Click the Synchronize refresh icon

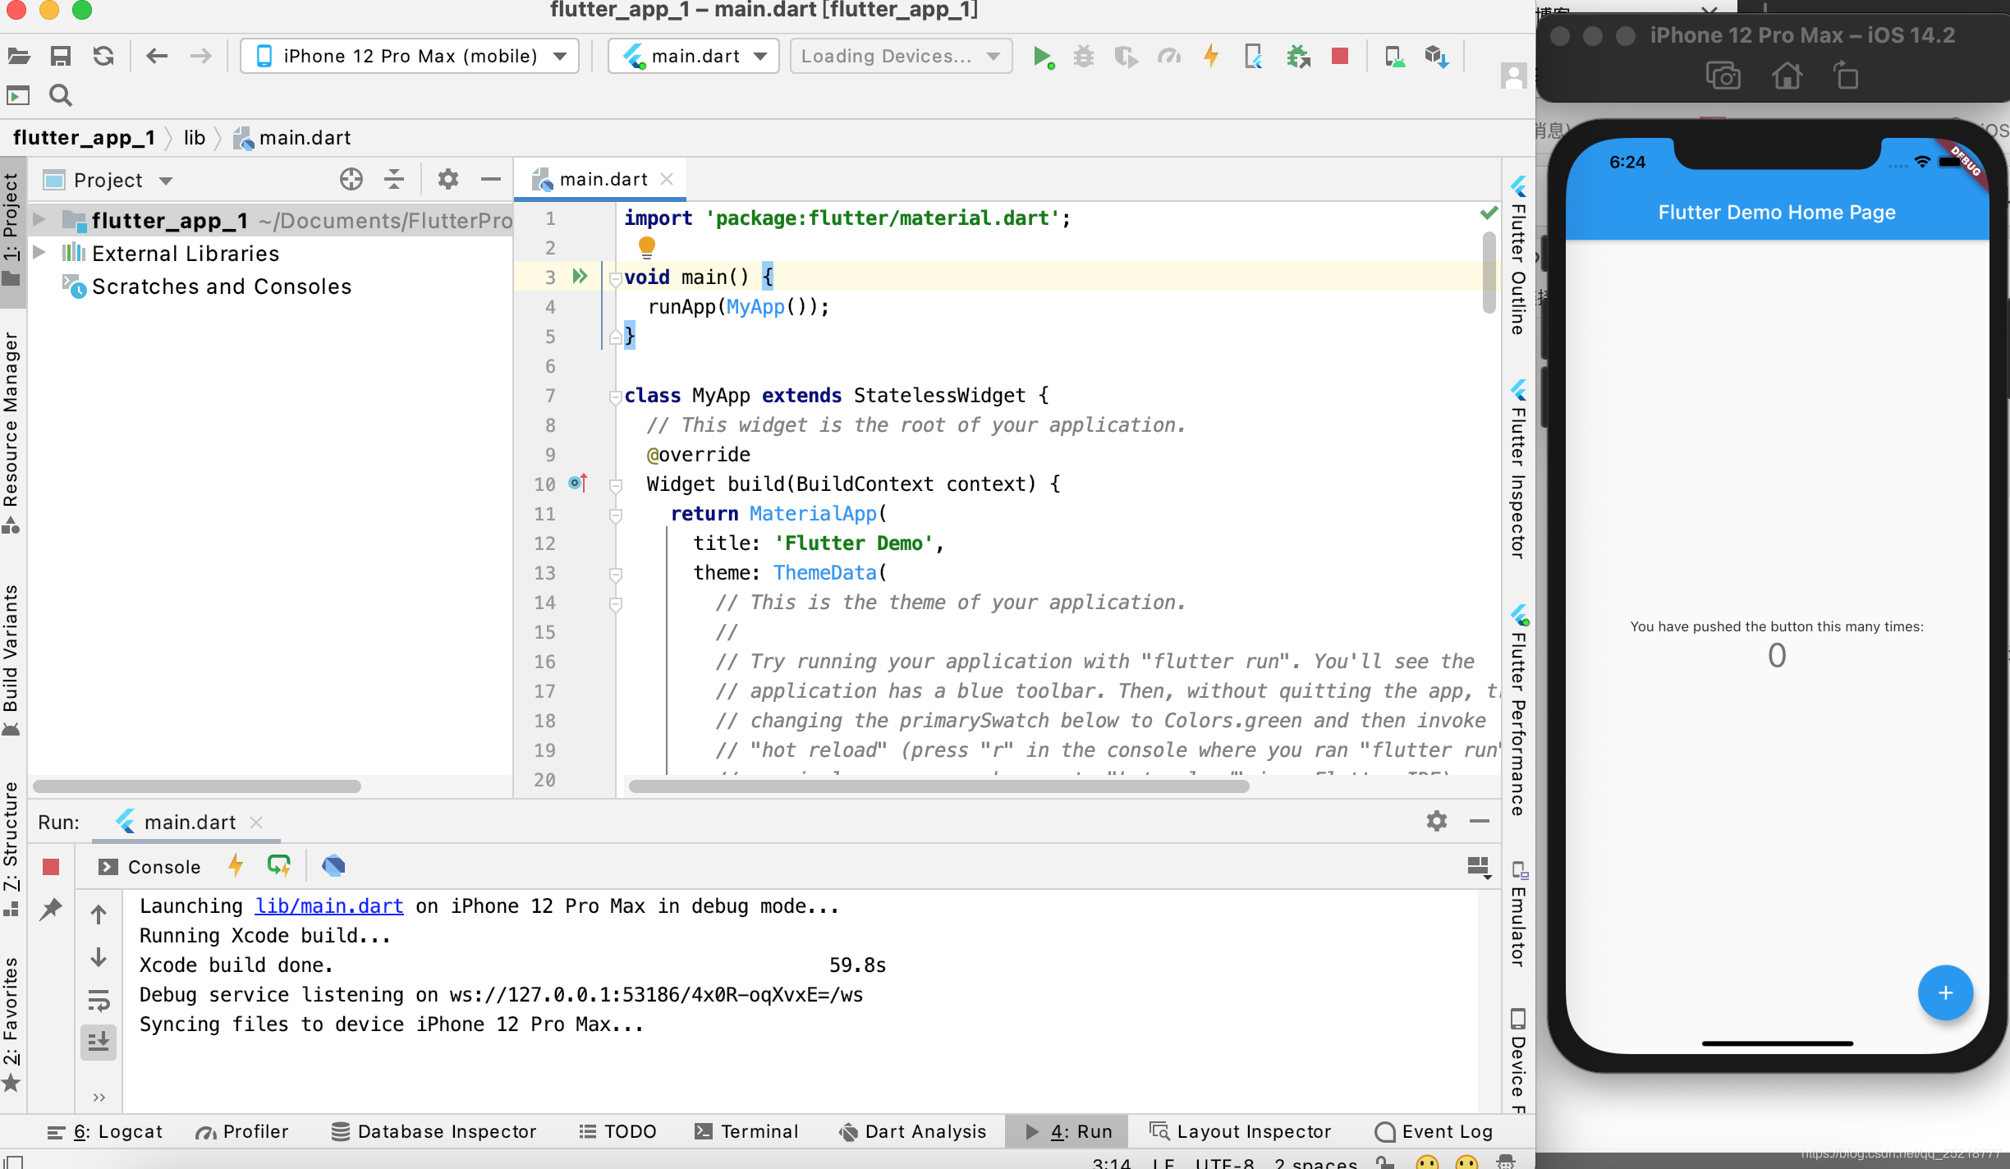tap(103, 56)
